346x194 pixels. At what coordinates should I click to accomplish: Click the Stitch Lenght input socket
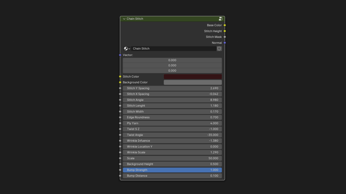[120, 105]
